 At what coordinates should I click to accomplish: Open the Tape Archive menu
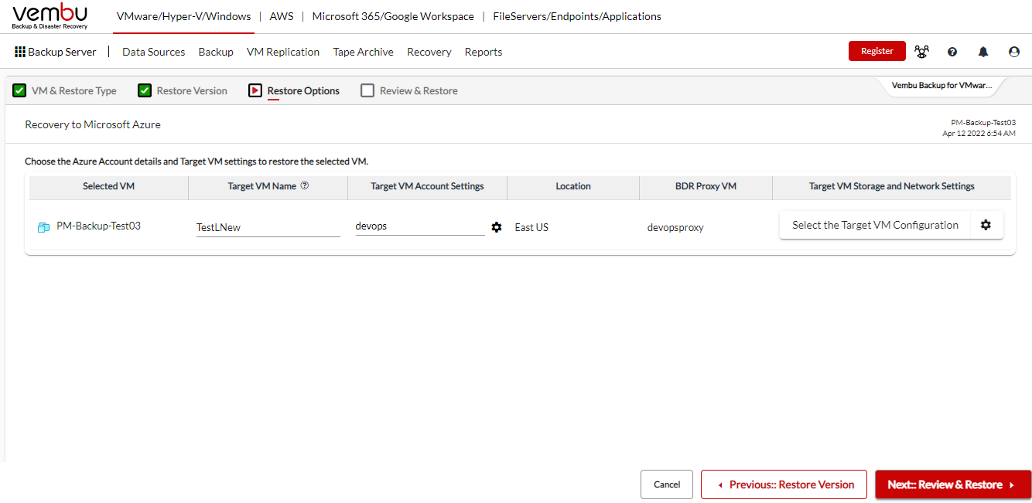click(x=364, y=52)
